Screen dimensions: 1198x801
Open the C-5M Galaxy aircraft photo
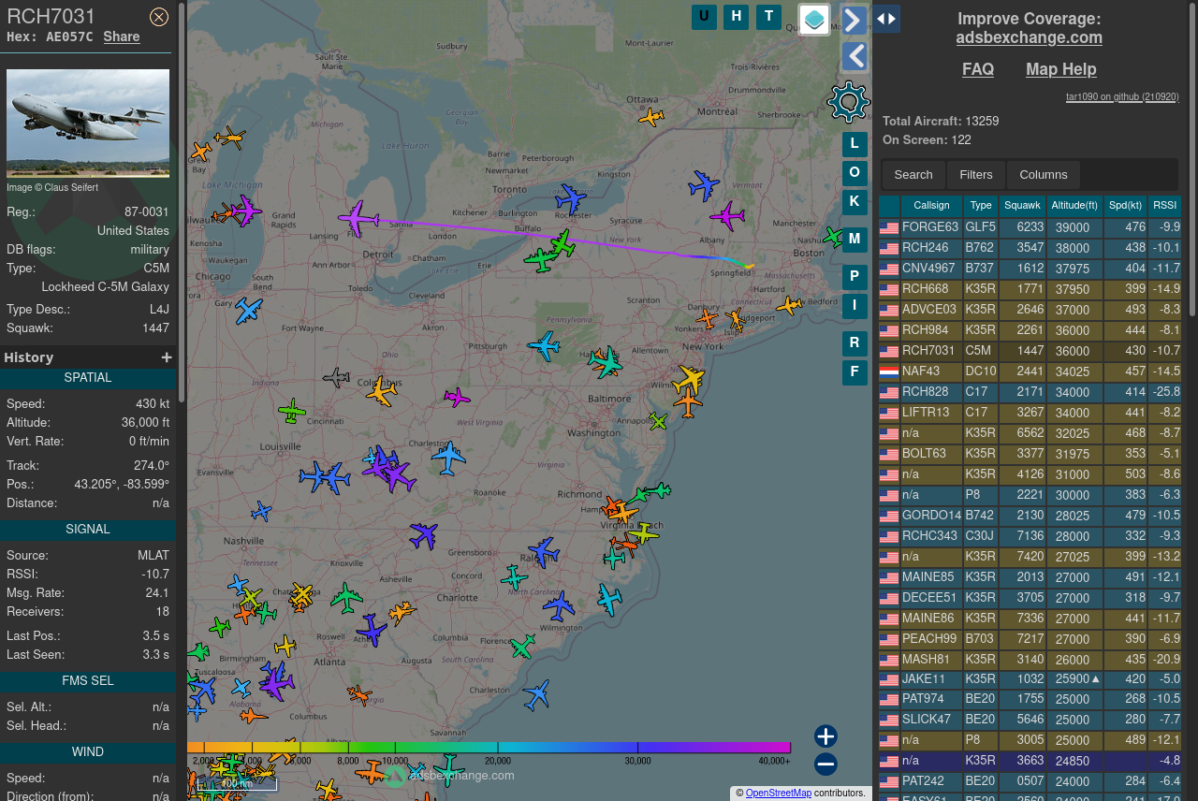point(88,124)
